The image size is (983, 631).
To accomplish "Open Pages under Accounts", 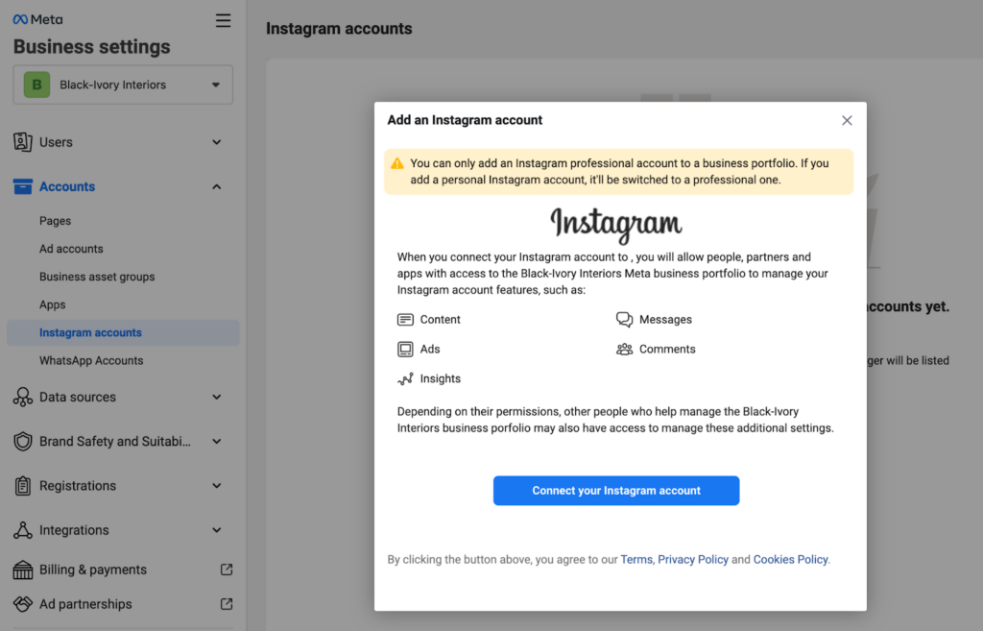I will coord(55,221).
